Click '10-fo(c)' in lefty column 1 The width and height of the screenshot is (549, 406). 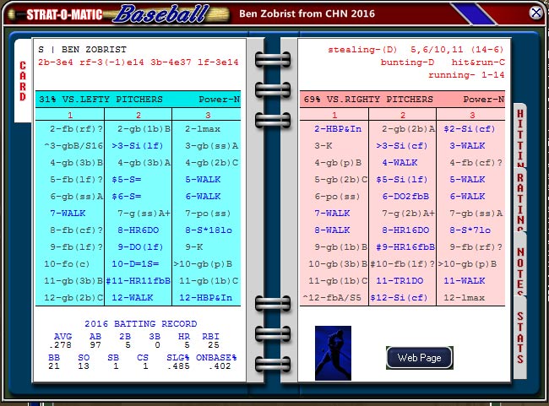[x=67, y=264]
